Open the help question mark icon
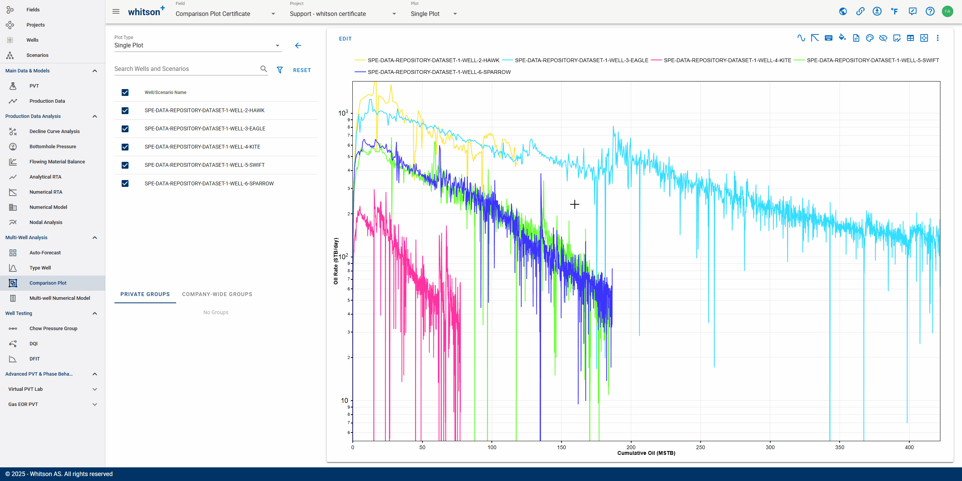The width and height of the screenshot is (962, 481). 930,11
